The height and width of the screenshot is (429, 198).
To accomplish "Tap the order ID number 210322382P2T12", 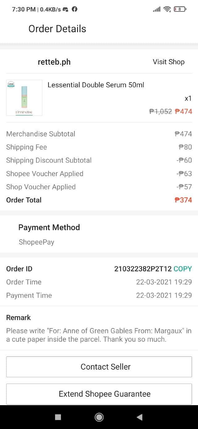I will pos(143,269).
